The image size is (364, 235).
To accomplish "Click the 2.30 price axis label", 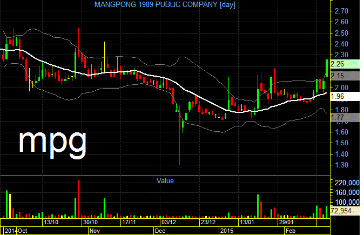I will pos(341,55).
